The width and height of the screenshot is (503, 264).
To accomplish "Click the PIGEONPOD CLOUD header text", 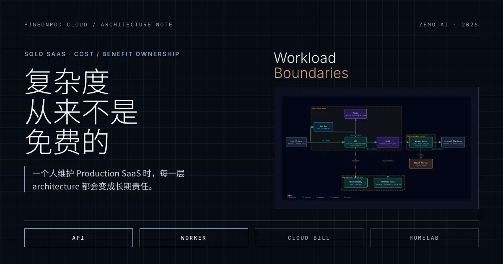I will 56,25.
